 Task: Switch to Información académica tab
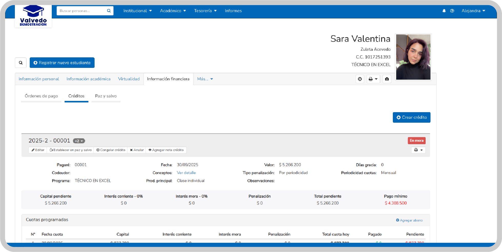coord(88,79)
